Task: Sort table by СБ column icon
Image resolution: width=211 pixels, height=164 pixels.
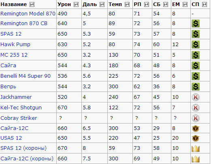Action: pos(166,4)
